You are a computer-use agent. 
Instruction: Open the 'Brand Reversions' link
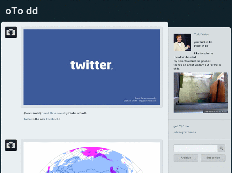click(53, 113)
